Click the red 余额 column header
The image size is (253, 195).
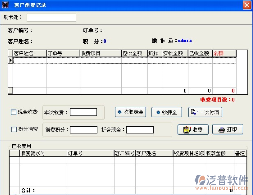224,54
